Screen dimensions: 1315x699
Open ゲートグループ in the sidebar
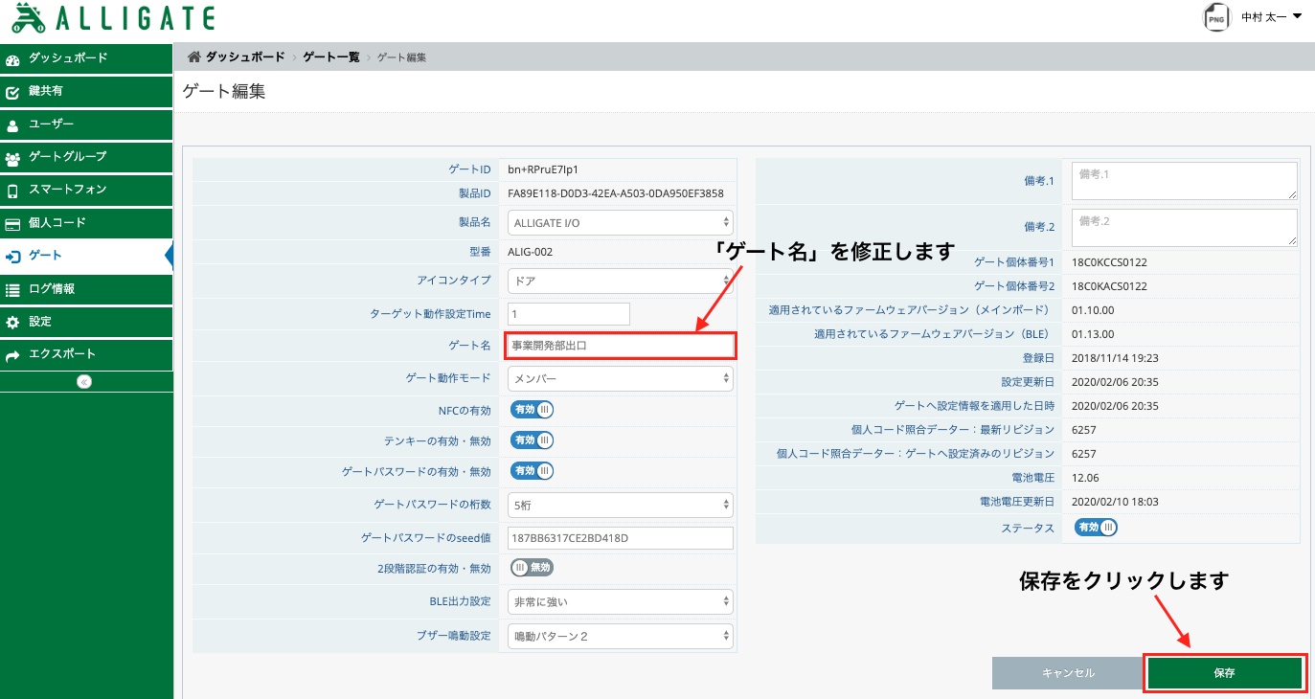tap(86, 157)
